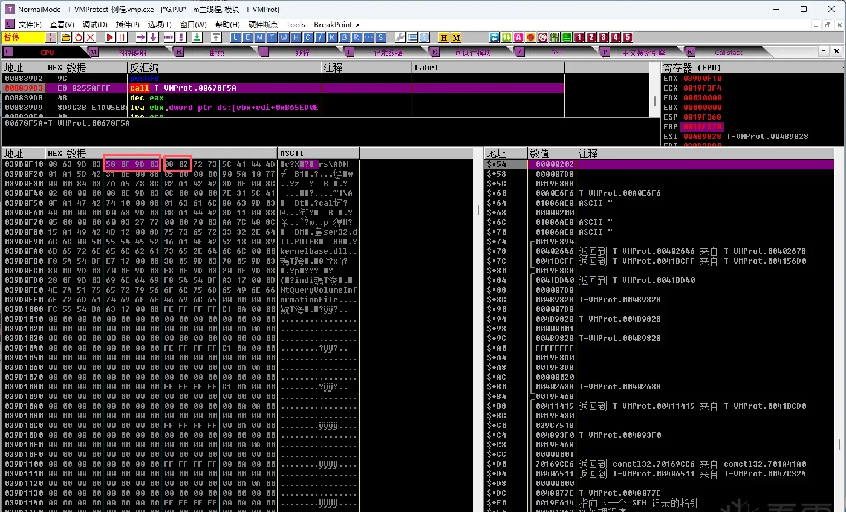Click the open file folder icon
The image size is (846, 512).
click(66, 37)
